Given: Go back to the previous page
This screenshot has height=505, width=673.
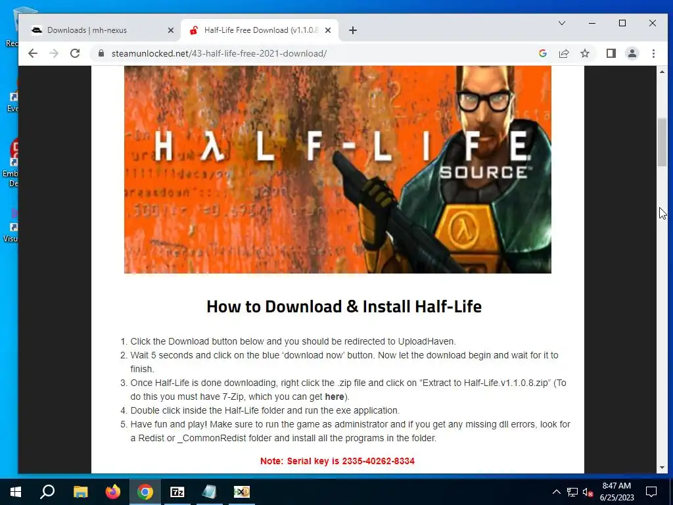Looking at the screenshot, I should click(x=33, y=53).
